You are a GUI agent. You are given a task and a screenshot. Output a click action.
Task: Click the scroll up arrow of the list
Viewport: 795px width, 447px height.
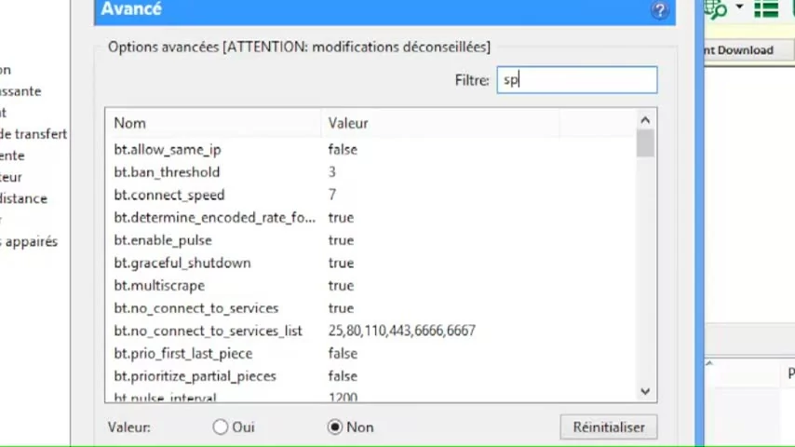tap(645, 120)
